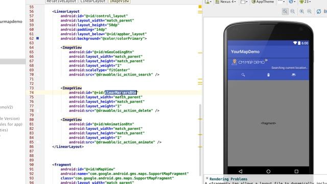This screenshot has height=184, width=327.
Task: Click the layout_height 50dp attribute
Action: (x=90, y=25)
